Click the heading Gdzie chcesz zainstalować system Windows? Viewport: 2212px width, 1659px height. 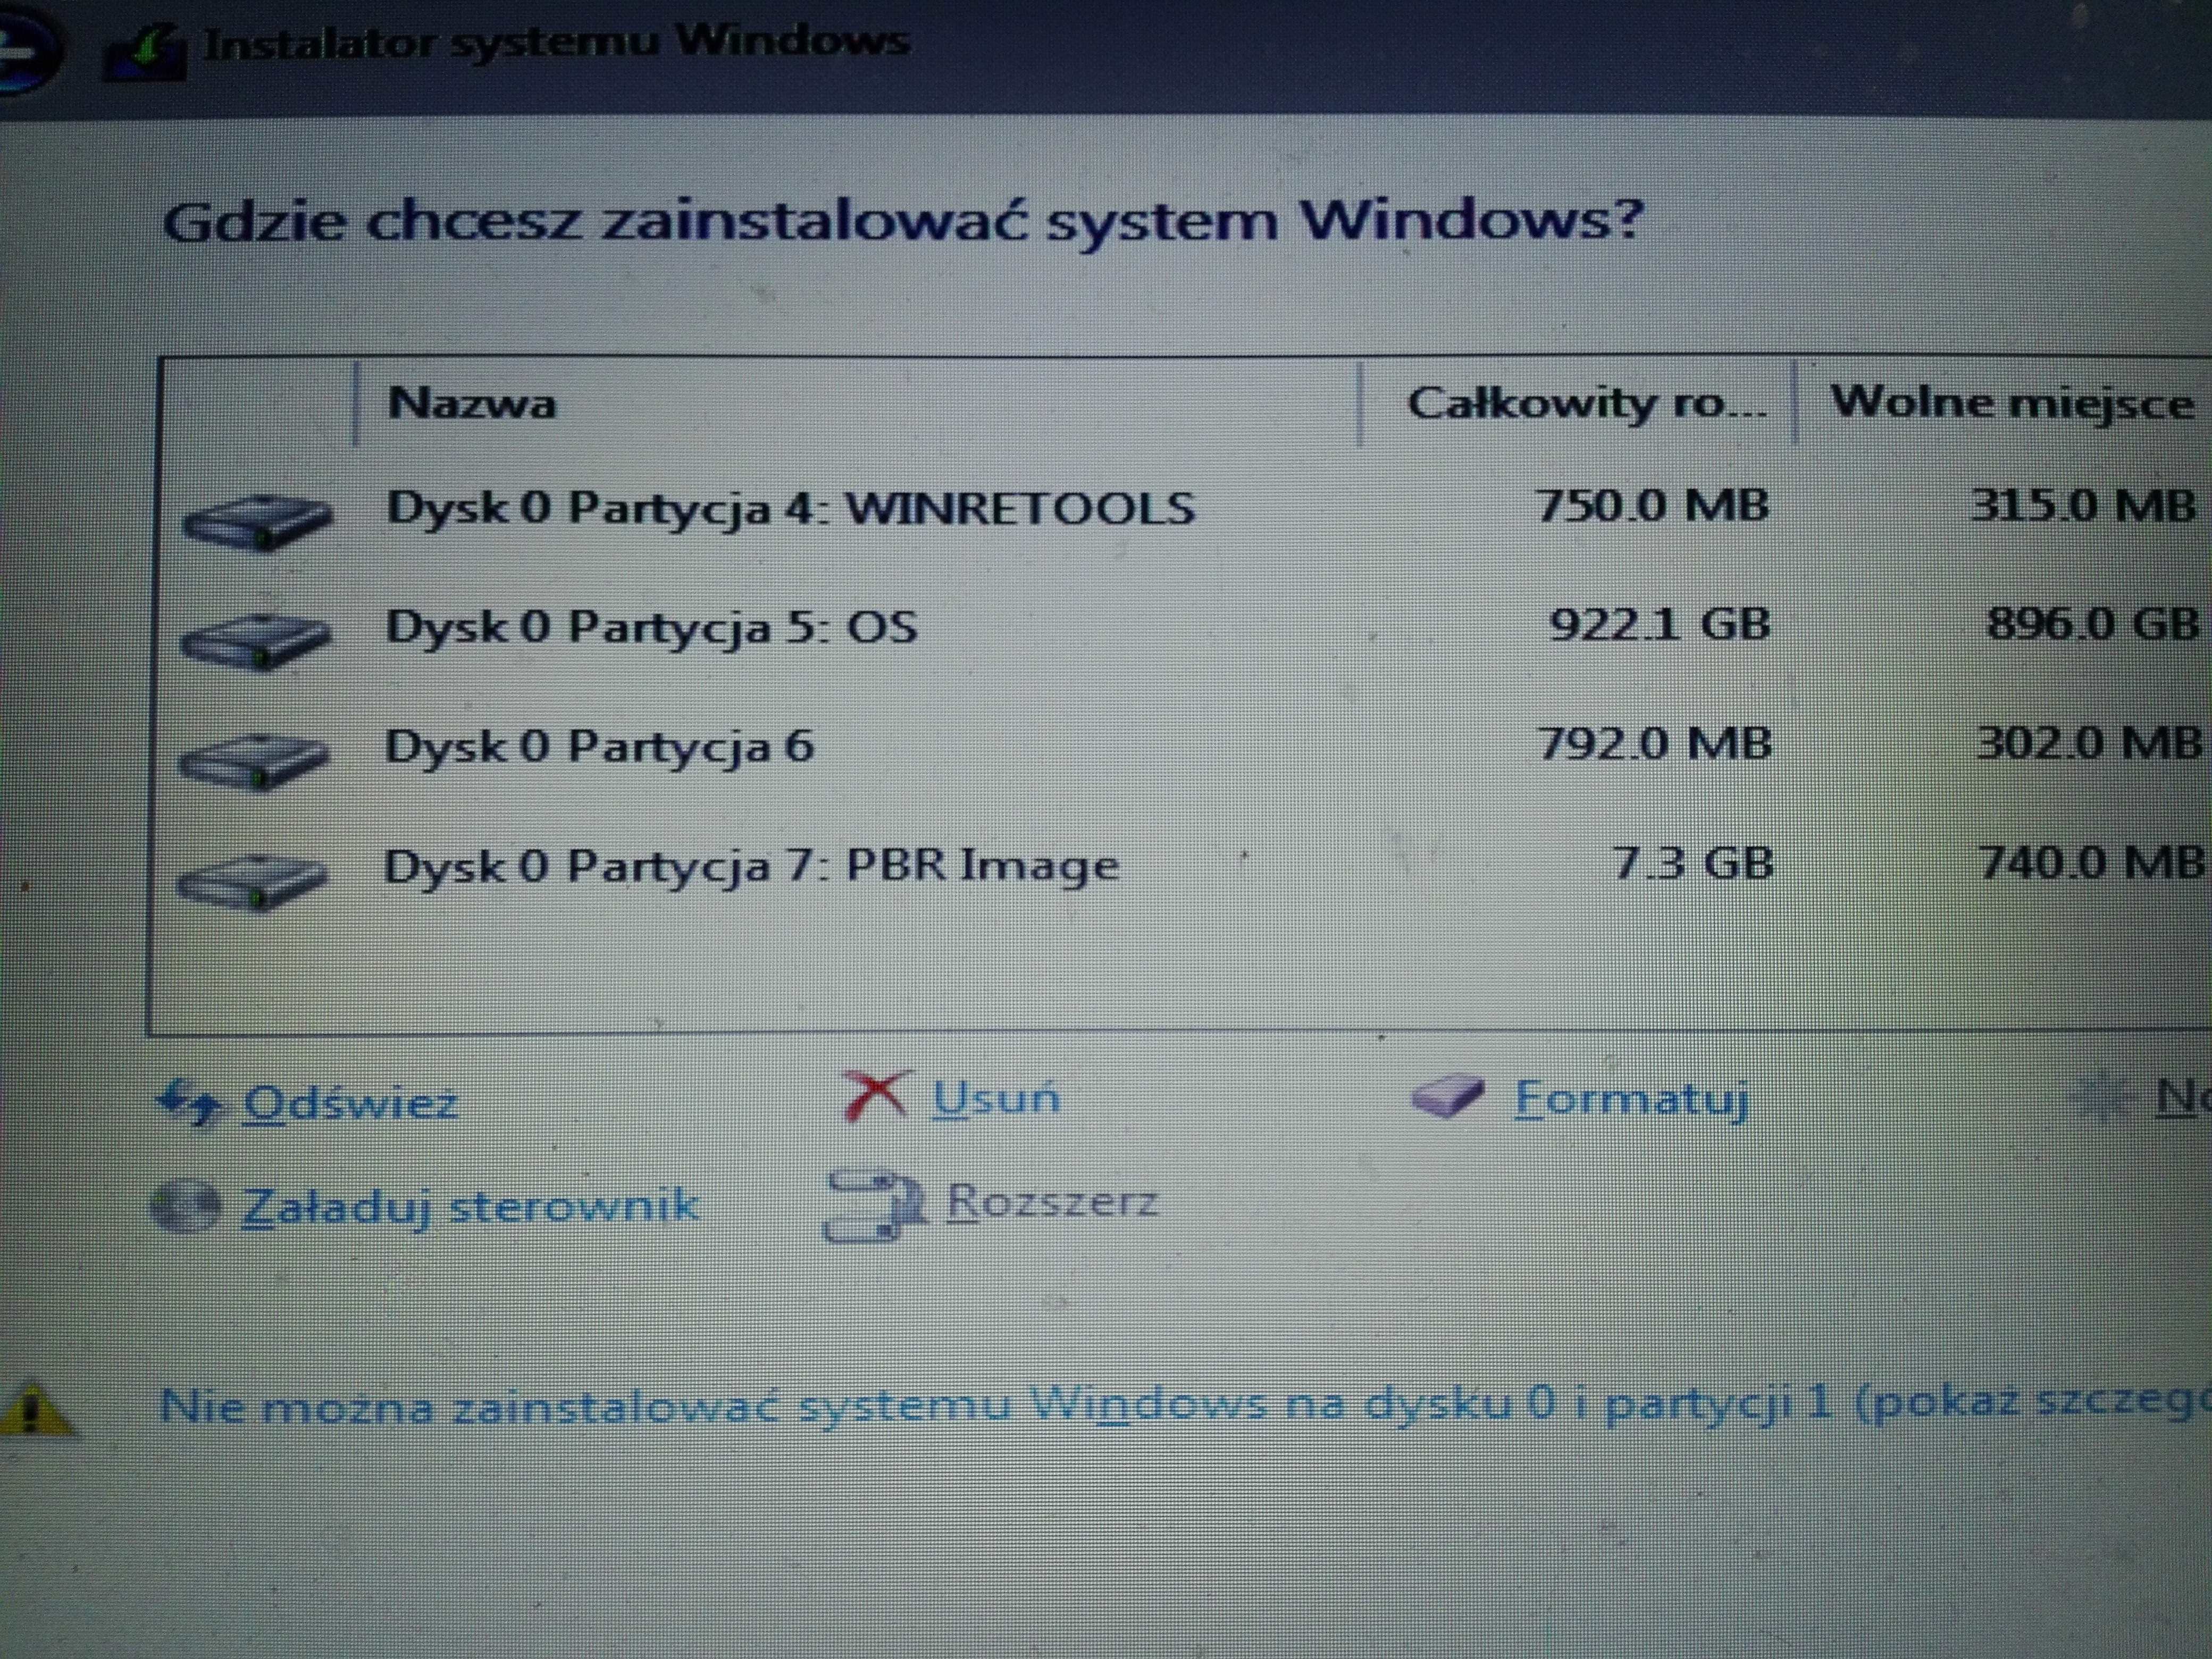903,222
